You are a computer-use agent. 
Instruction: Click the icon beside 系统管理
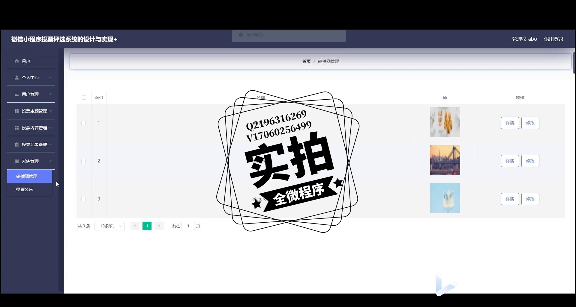tap(17, 161)
